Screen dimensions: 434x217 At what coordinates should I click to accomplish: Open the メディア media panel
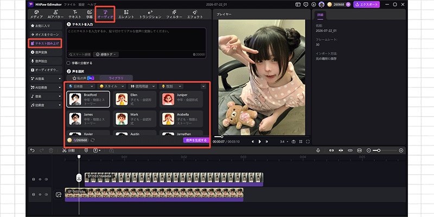point(36,15)
